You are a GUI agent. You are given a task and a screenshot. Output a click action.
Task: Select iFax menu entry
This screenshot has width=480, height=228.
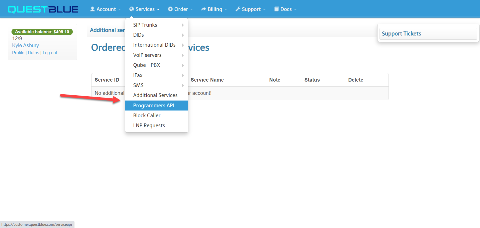(156, 75)
